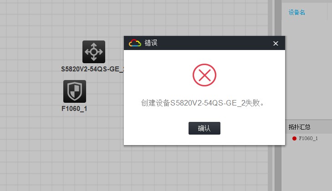Confirm the error with 确认 button
The image size is (332, 191).
click(204, 128)
